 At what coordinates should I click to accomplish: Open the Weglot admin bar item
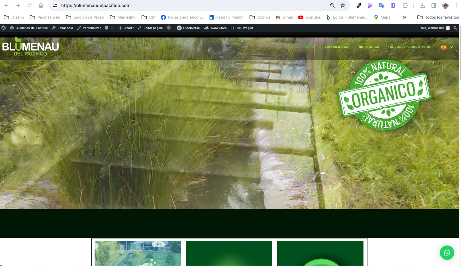pos(245,28)
